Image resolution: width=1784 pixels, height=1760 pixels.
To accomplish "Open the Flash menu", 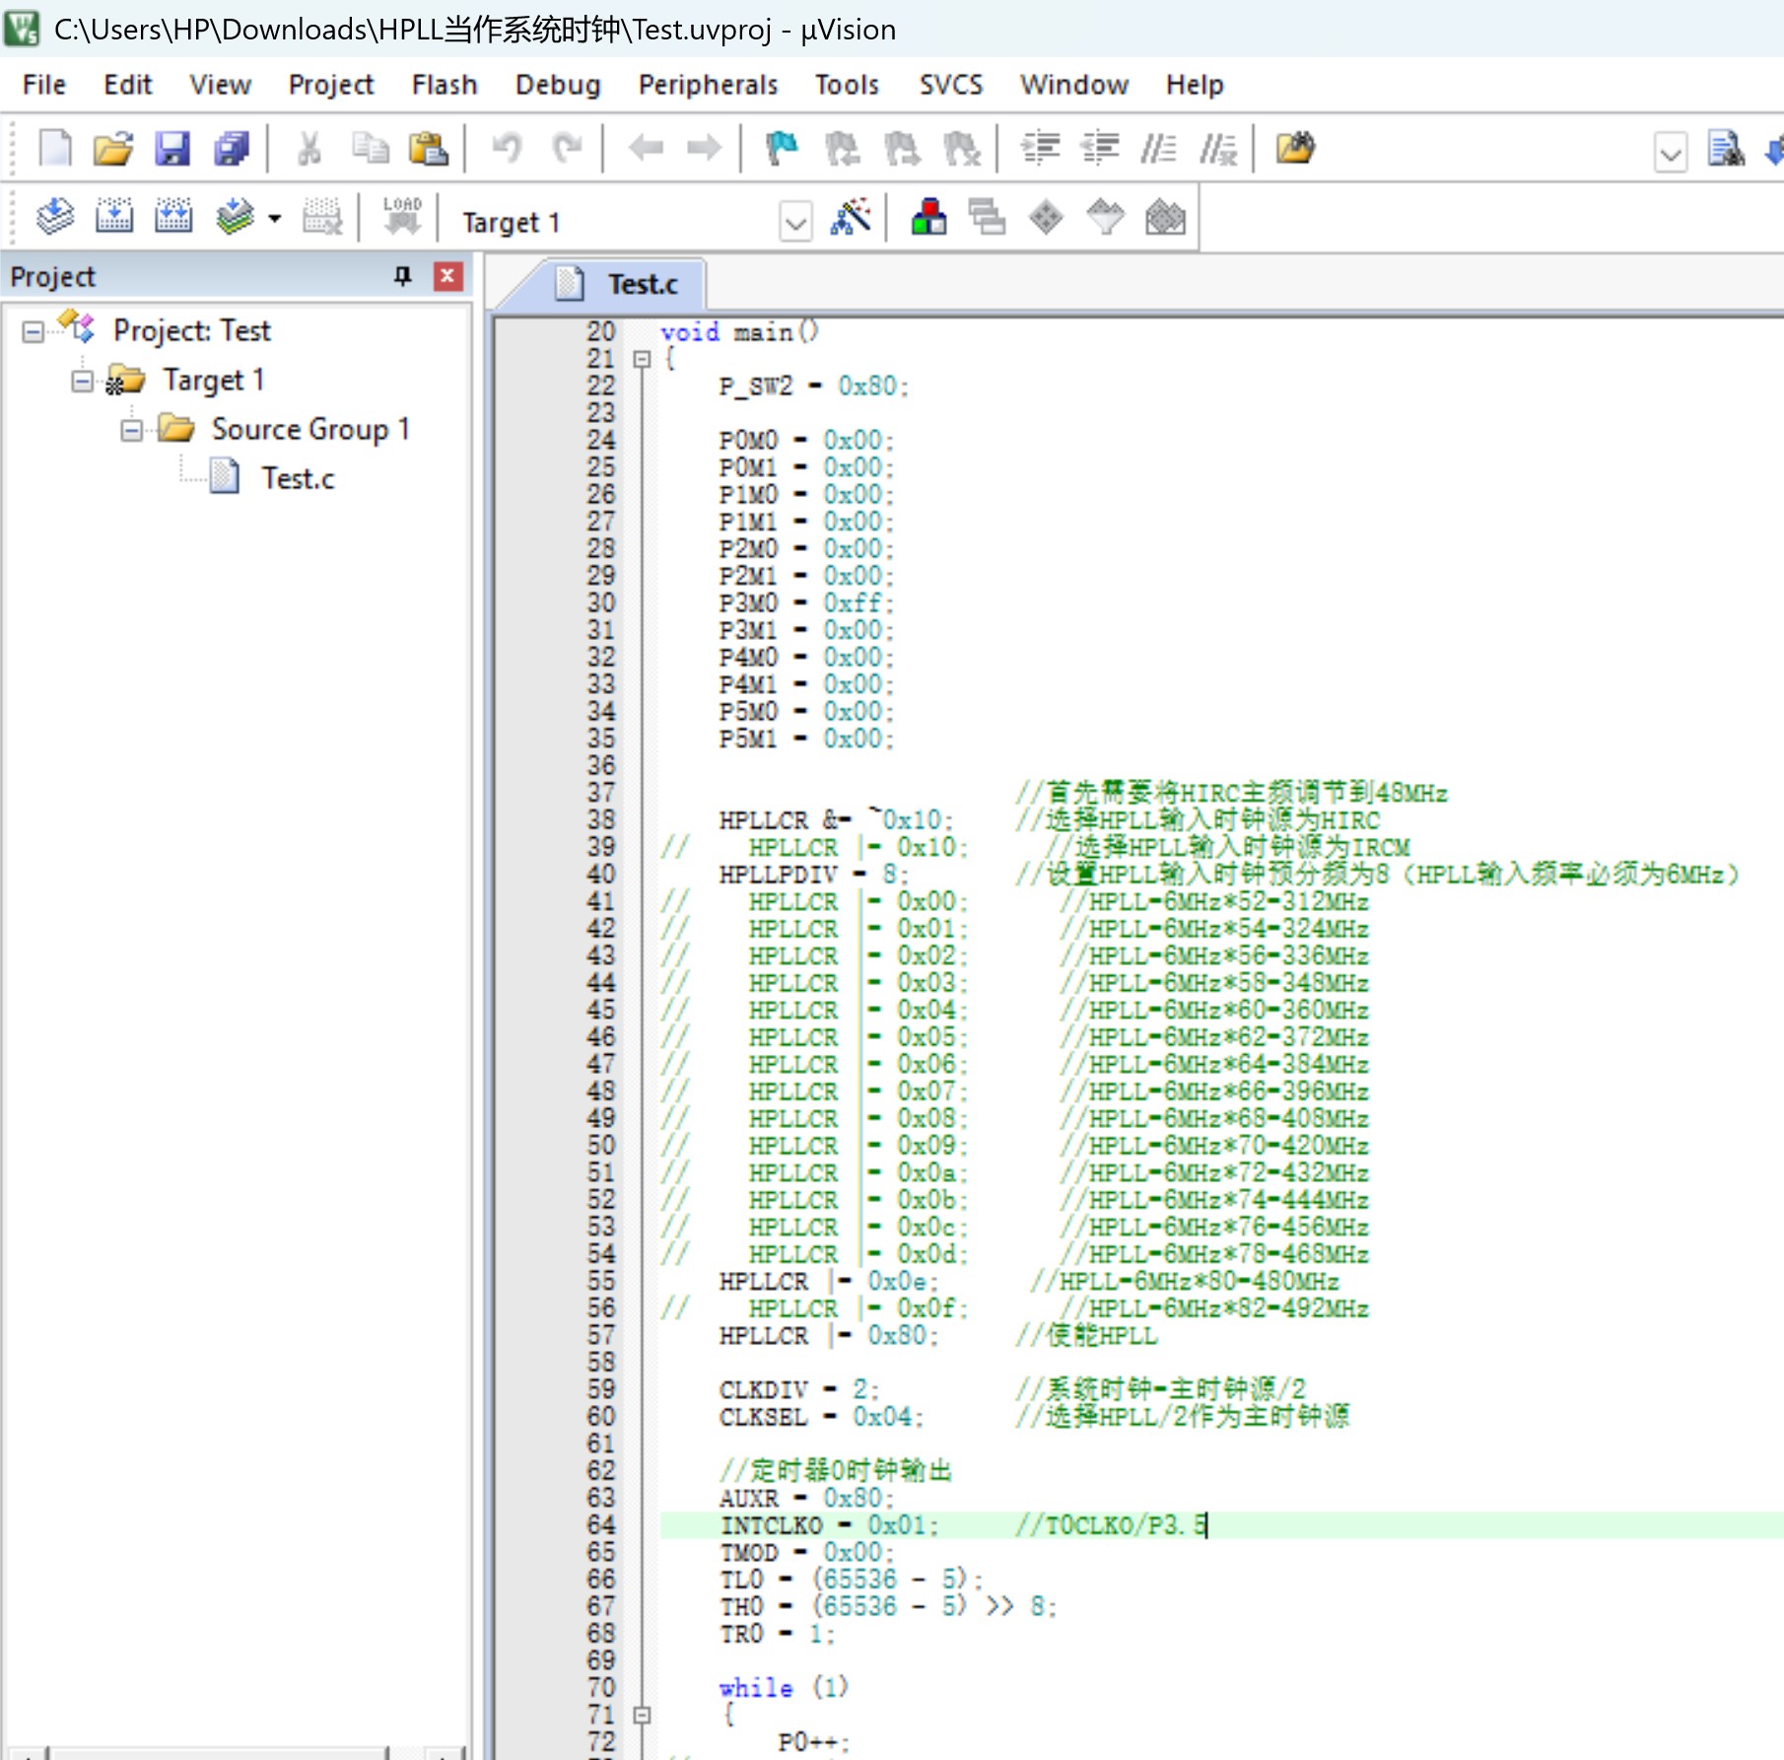I will click(x=444, y=85).
